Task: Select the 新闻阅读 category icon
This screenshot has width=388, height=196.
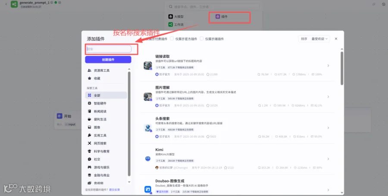Action: (89, 111)
